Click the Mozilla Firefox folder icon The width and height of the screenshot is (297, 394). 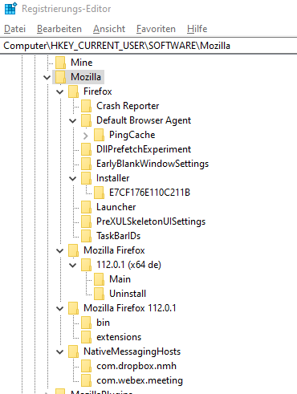pyautogui.click(x=73, y=250)
